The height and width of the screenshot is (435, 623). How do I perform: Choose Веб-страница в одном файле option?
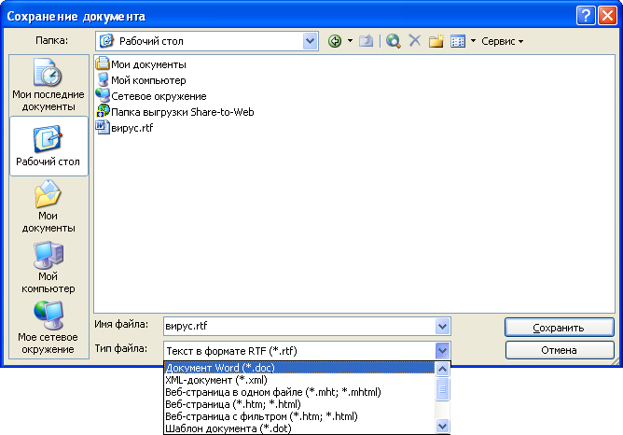299,392
